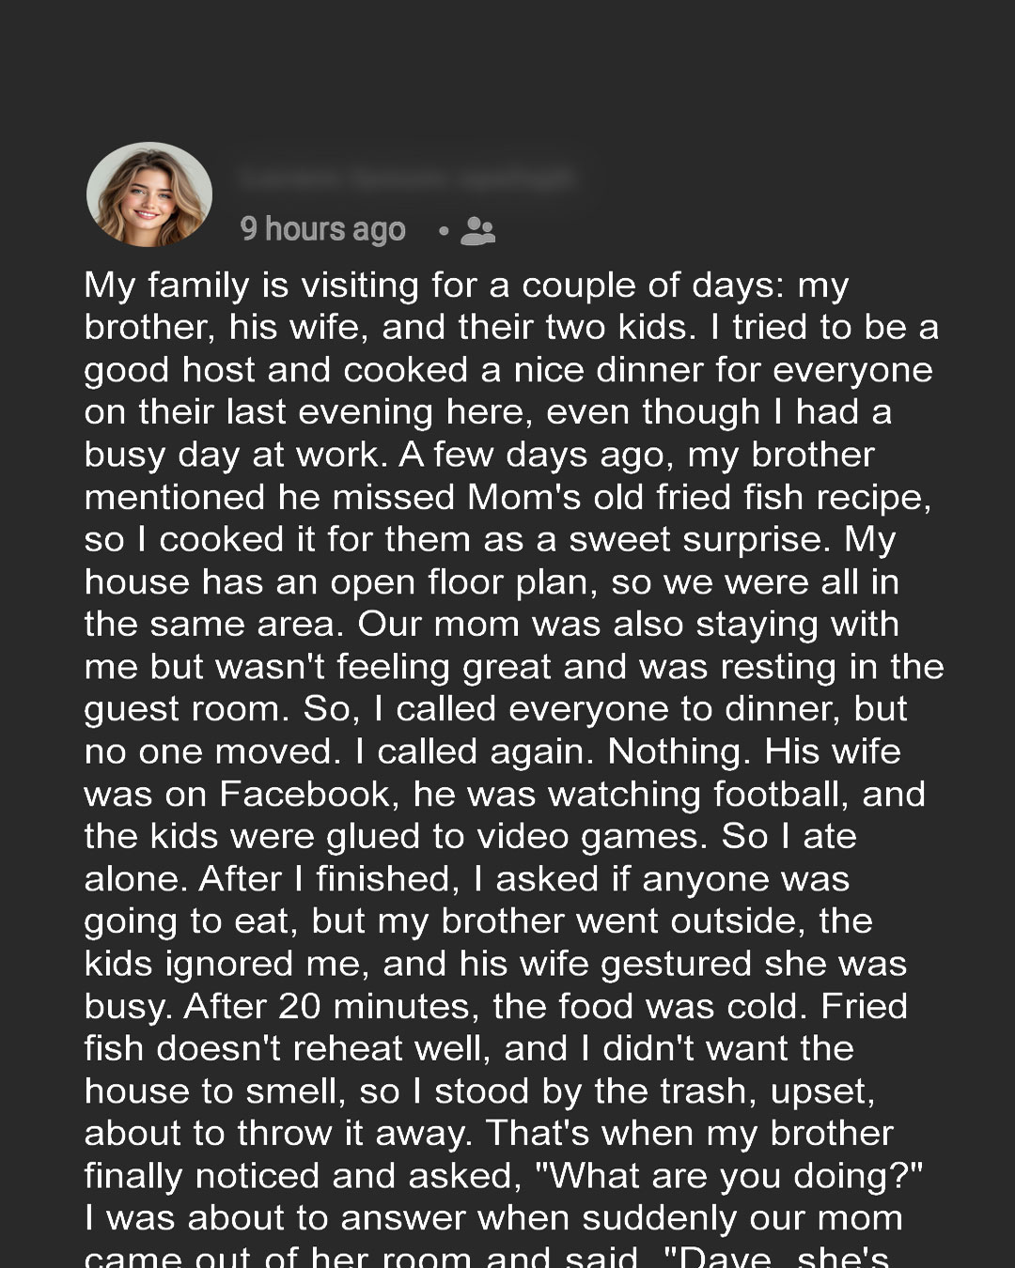Click the dot separator beside the timestamp

[x=444, y=230]
